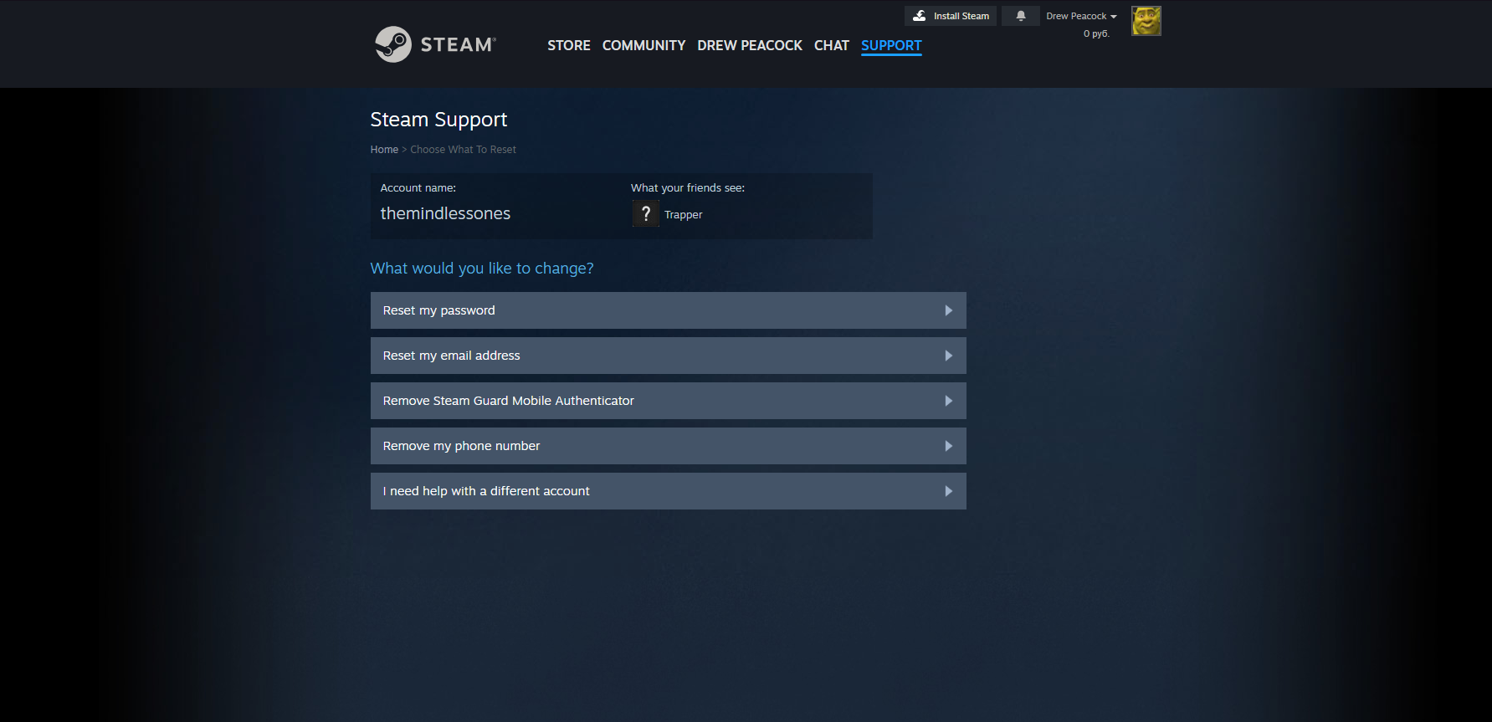Screen dimensions: 1492x722
Task: Click arrow on Remove my phone number row
Action: coord(948,446)
